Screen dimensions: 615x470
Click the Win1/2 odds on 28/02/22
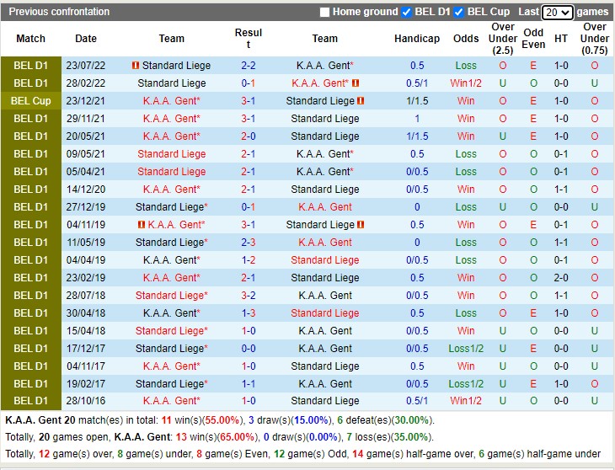click(466, 83)
